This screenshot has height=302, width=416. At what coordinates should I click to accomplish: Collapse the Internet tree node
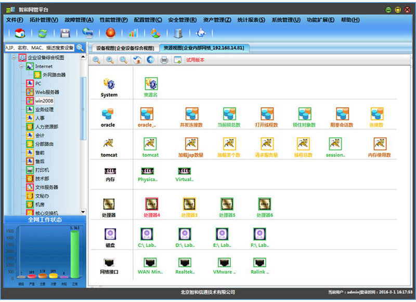click(x=21, y=66)
